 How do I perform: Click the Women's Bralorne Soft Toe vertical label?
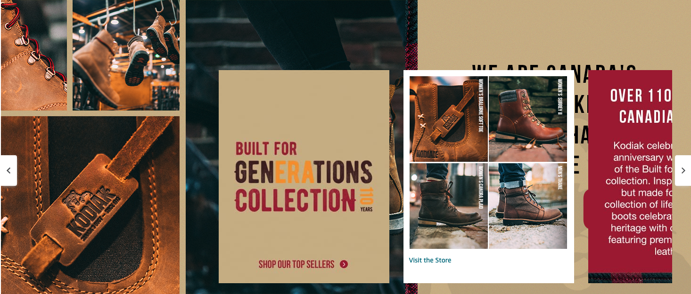[x=481, y=106]
